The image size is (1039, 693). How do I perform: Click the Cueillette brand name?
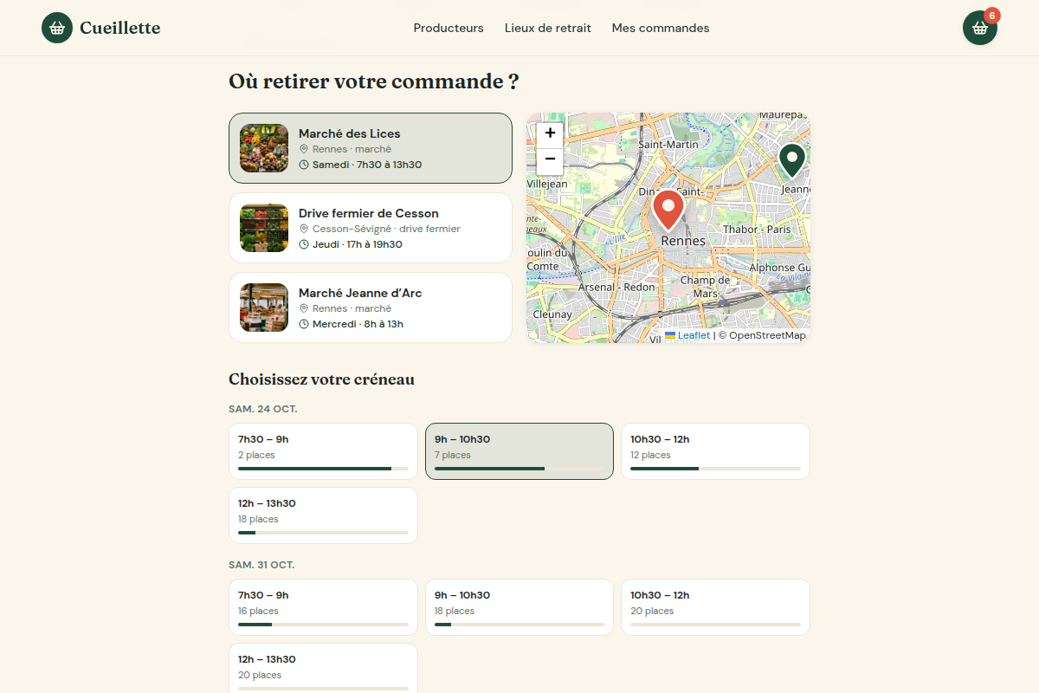point(119,28)
